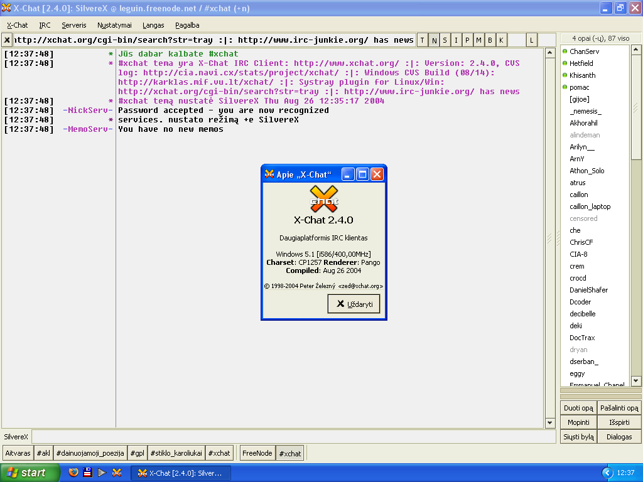Toggle channel mode P (private)
This screenshot has height=482, width=643.
(x=467, y=40)
